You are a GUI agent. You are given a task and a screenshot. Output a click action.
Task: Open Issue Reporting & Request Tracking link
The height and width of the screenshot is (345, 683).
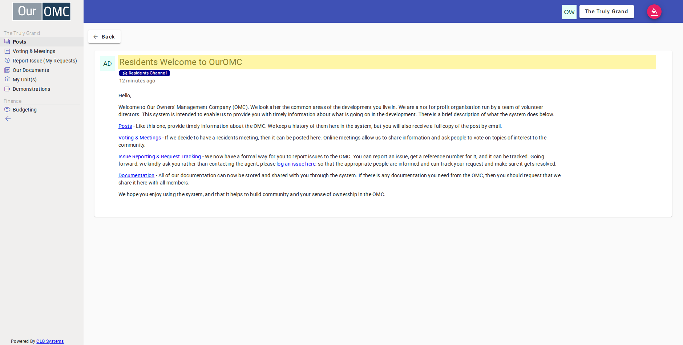(x=159, y=157)
